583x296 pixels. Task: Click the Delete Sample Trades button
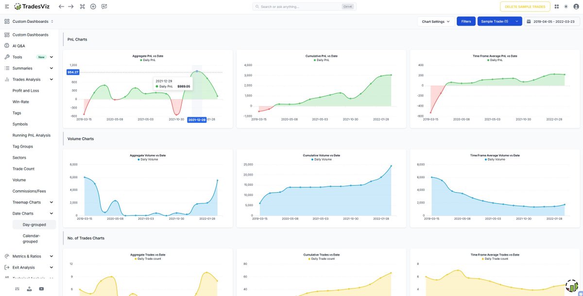[525, 7]
